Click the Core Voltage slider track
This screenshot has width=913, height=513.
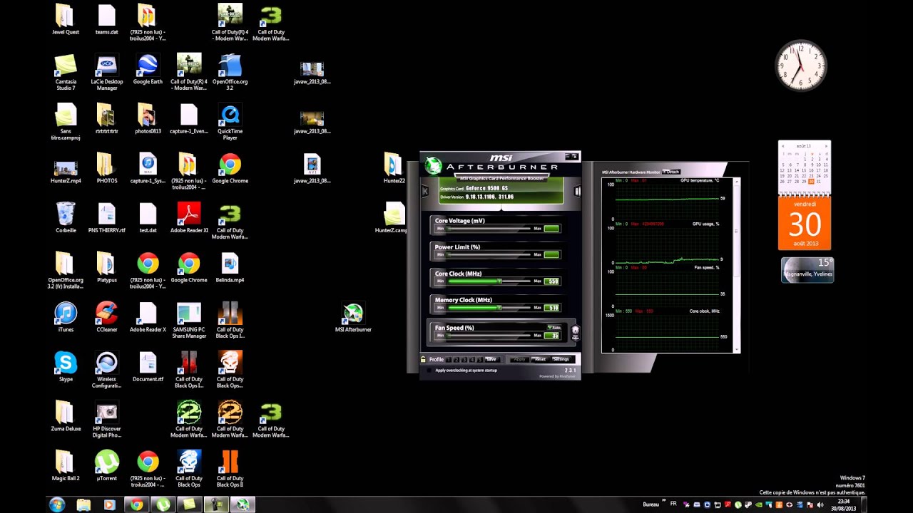489,229
